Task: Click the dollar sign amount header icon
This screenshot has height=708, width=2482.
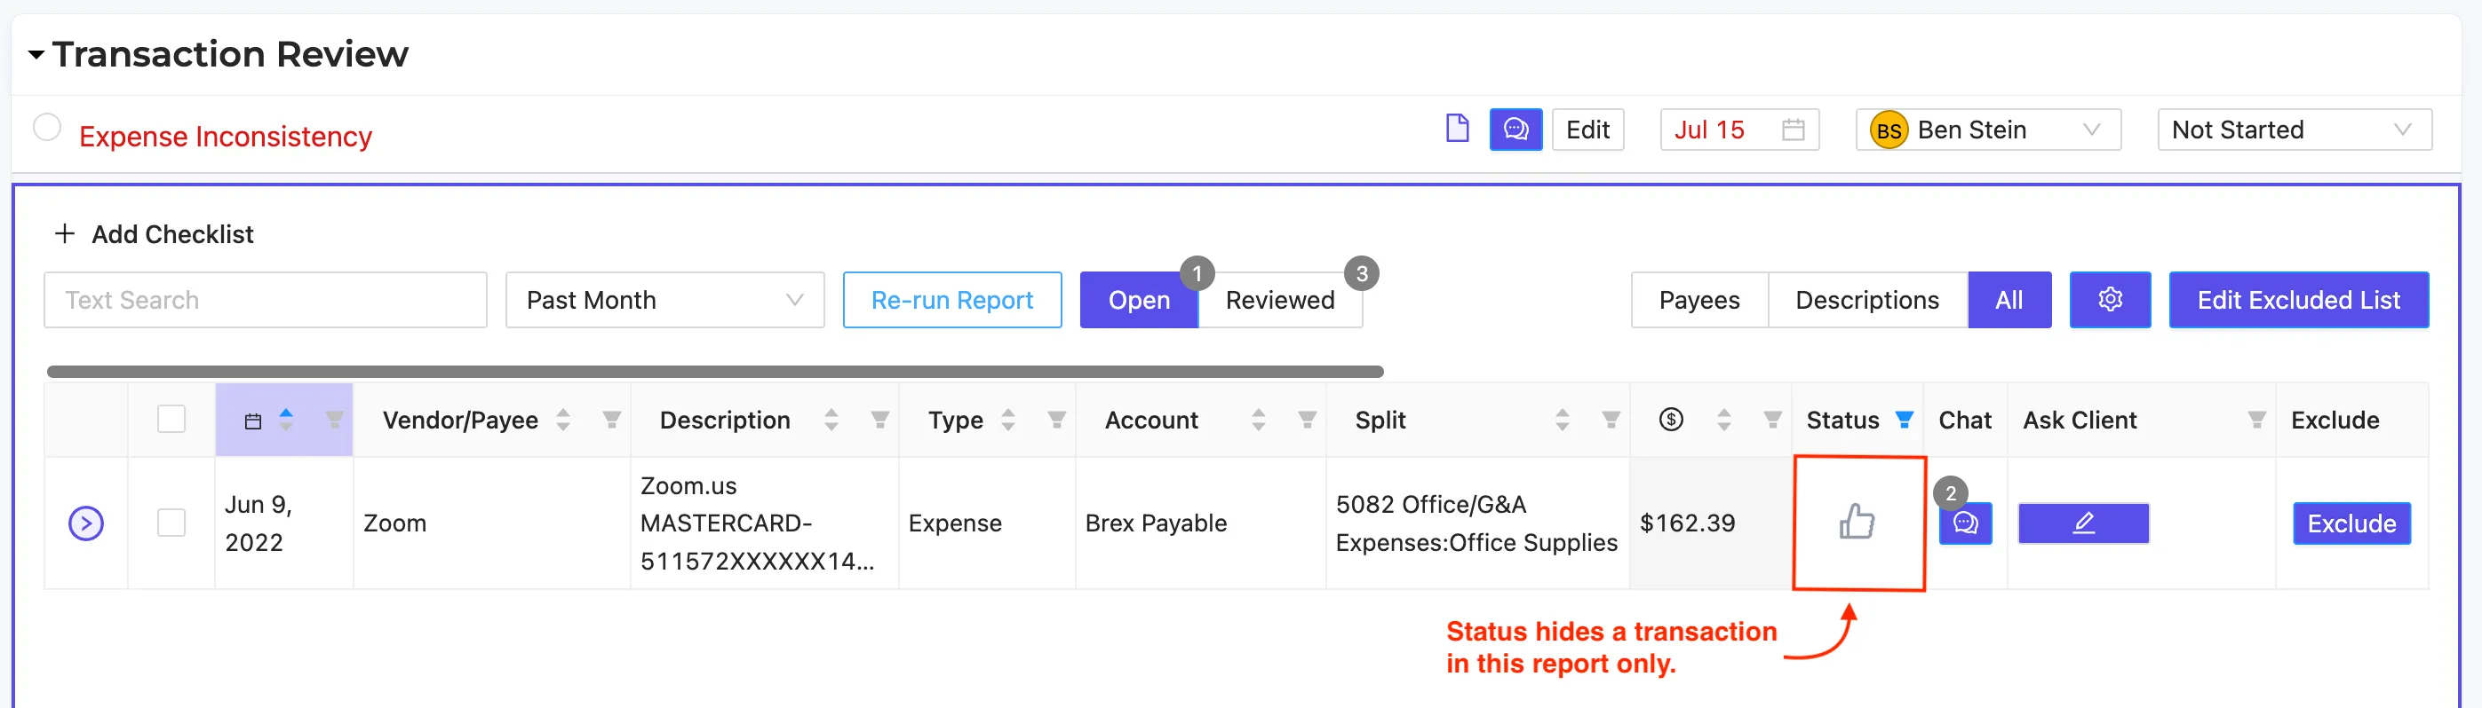Action: [x=1672, y=420]
